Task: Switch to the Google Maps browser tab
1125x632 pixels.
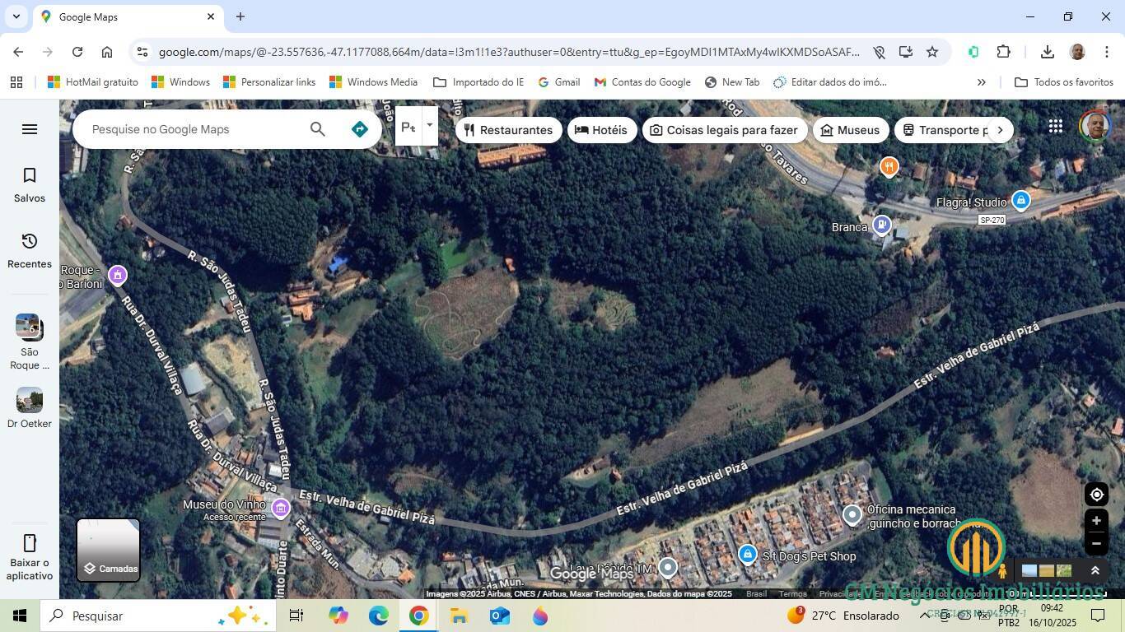Action: coord(124,16)
